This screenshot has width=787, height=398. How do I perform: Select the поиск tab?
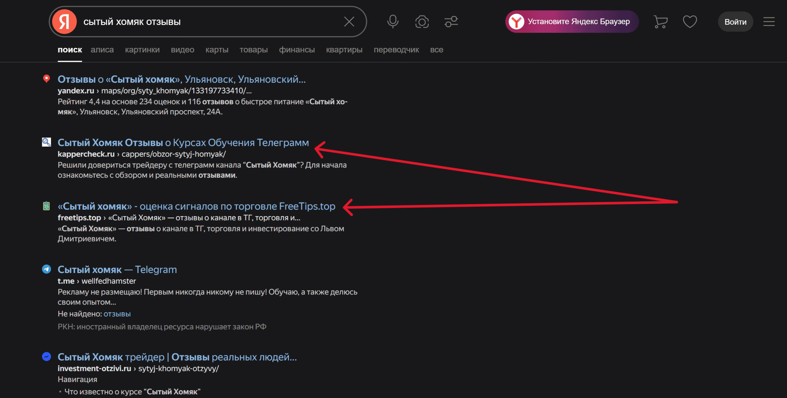70,50
